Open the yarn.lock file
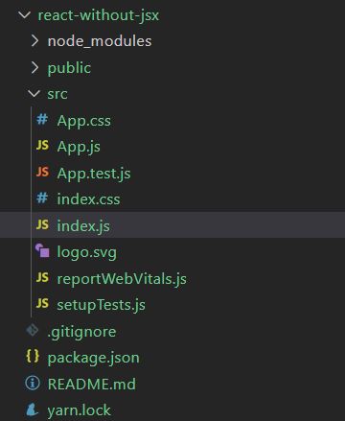The width and height of the screenshot is (345, 421). point(80,410)
